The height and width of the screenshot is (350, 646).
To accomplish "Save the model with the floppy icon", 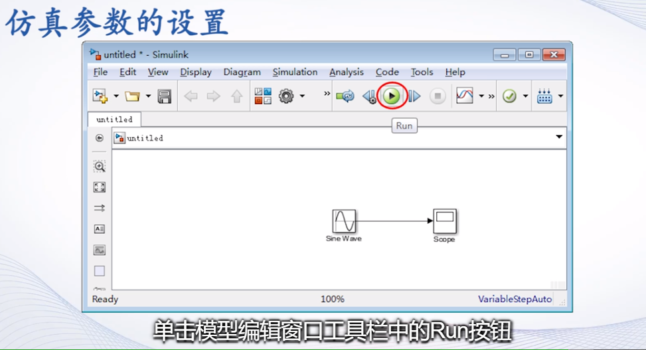I will pos(165,96).
